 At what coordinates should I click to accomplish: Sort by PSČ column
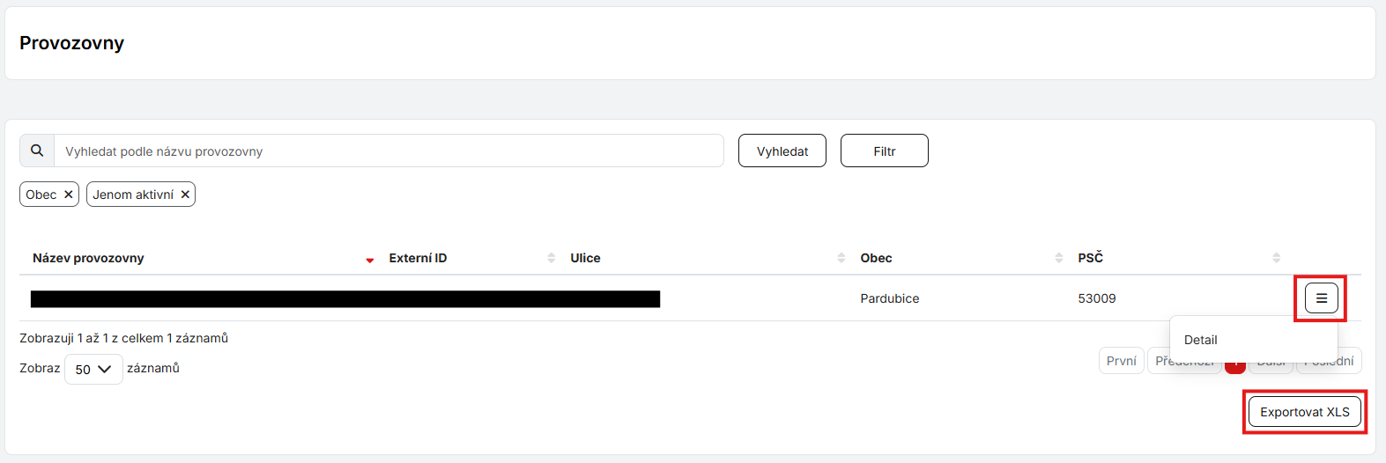[1276, 258]
